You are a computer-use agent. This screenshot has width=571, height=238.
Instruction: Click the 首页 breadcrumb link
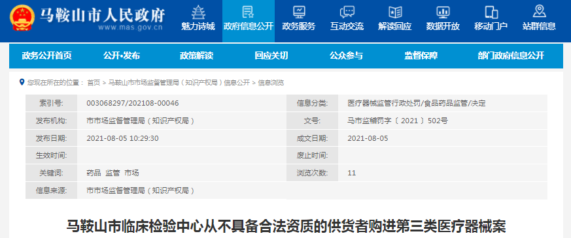(x=94, y=83)
